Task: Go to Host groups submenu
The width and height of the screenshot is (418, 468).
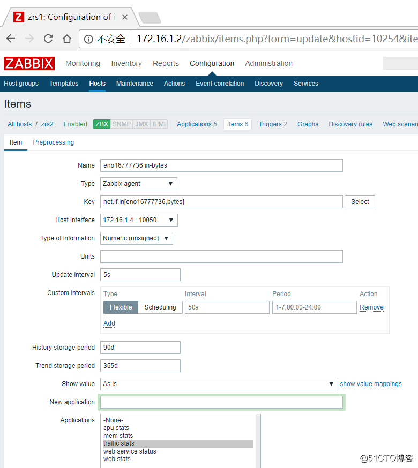Action: click(21, 84)
